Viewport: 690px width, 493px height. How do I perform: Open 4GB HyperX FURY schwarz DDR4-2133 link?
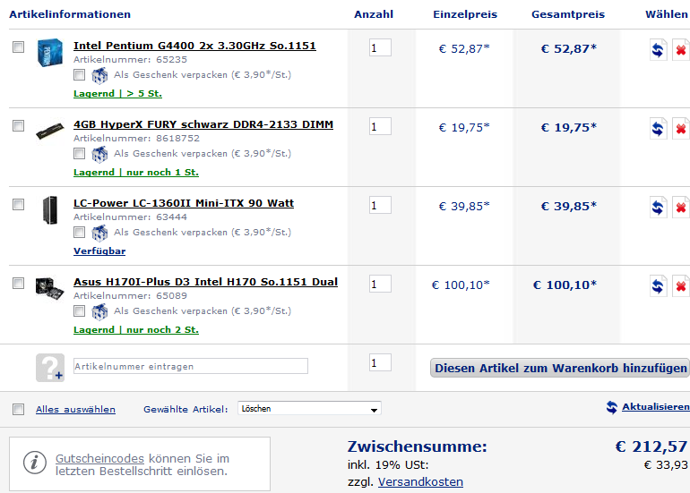coord(203,124)
